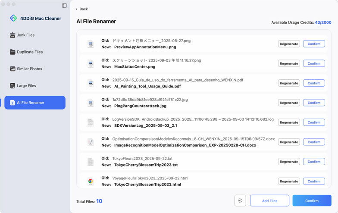338x213 pixels.
Task: Click the Similar Photos sidebar icon
Action: [x=13, y=69]
